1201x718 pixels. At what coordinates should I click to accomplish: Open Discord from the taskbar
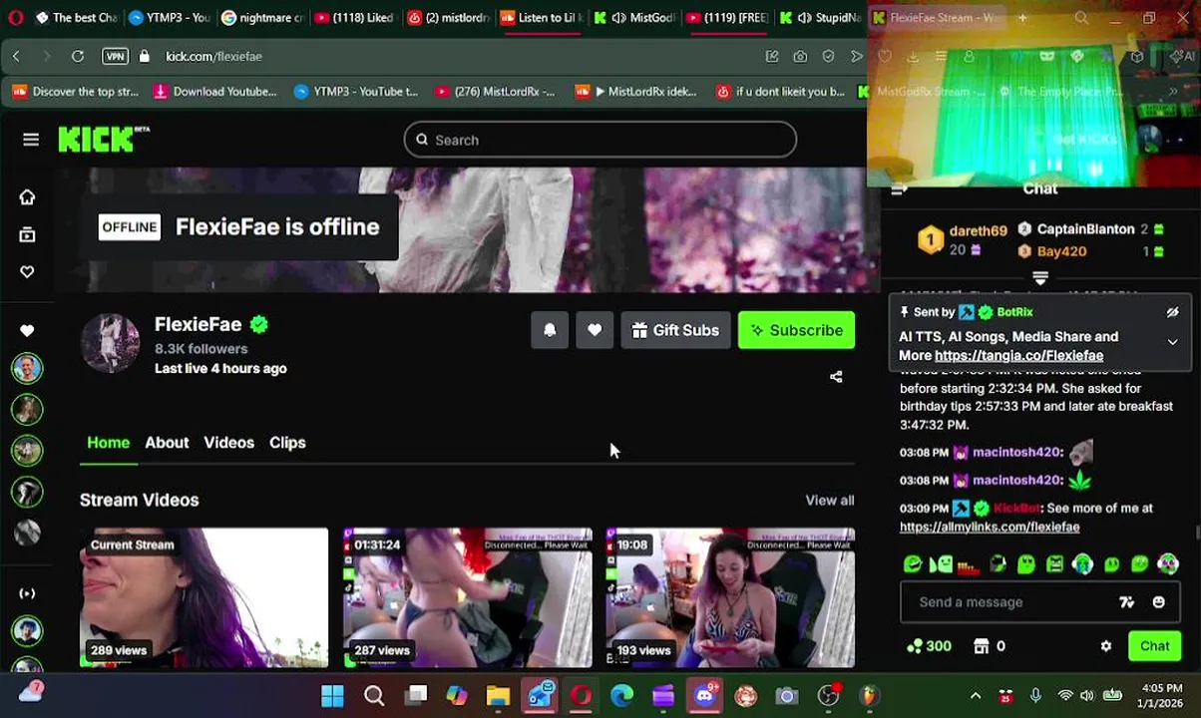pyautogui.click(x=704, y=696)
